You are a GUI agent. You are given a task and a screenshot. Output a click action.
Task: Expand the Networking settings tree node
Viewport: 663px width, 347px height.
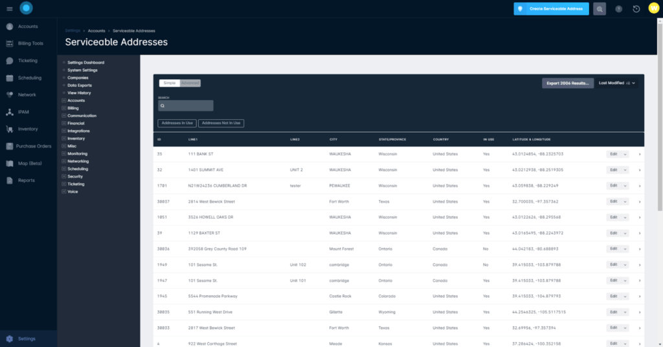point(64,161)
